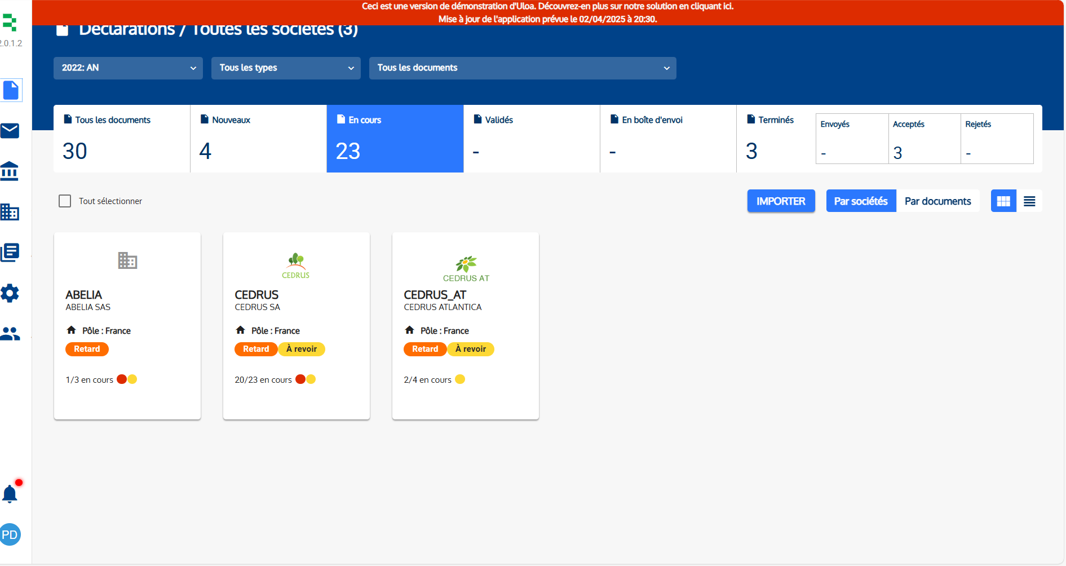Image resolution: width=1066 pixels, height=566 pixels.
Task: Open the CEDRUS_AT company card
Action: point(466,326)
